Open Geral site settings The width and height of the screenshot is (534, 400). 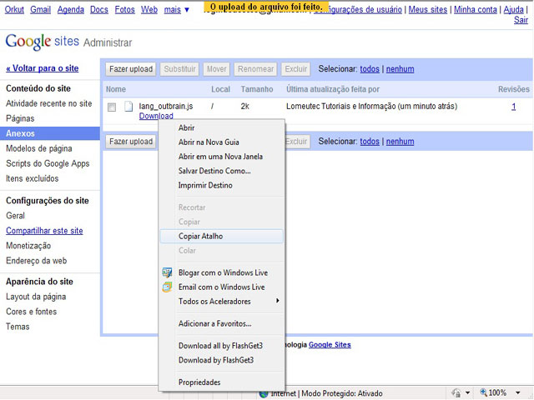tap(15, 216)
